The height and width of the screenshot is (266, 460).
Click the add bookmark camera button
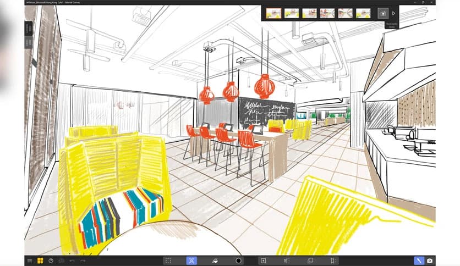click(384, 13)
